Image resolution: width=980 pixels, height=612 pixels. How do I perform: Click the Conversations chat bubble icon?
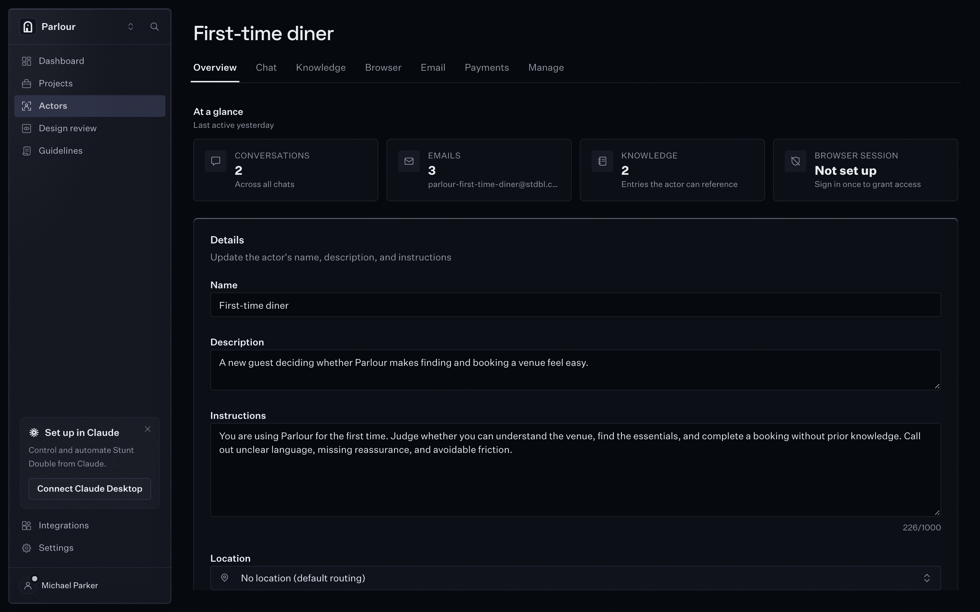(x=216, y=161)
